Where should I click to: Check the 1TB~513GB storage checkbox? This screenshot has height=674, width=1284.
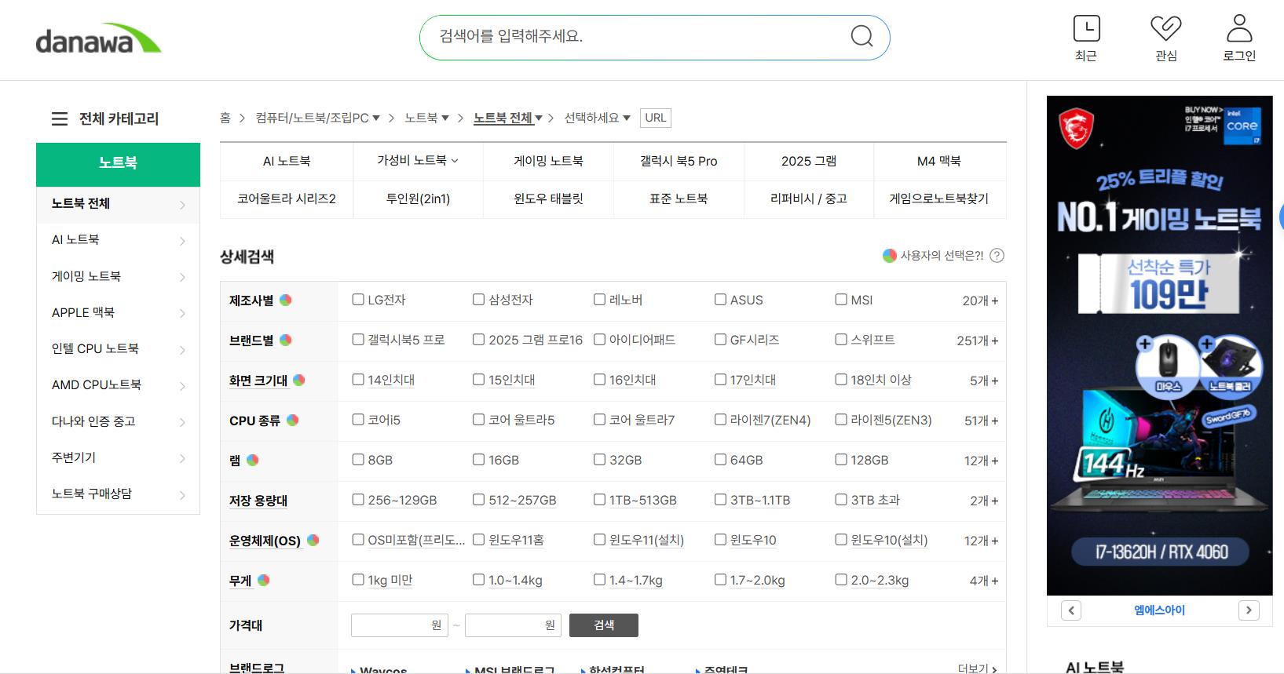click(x=599, y=500)
